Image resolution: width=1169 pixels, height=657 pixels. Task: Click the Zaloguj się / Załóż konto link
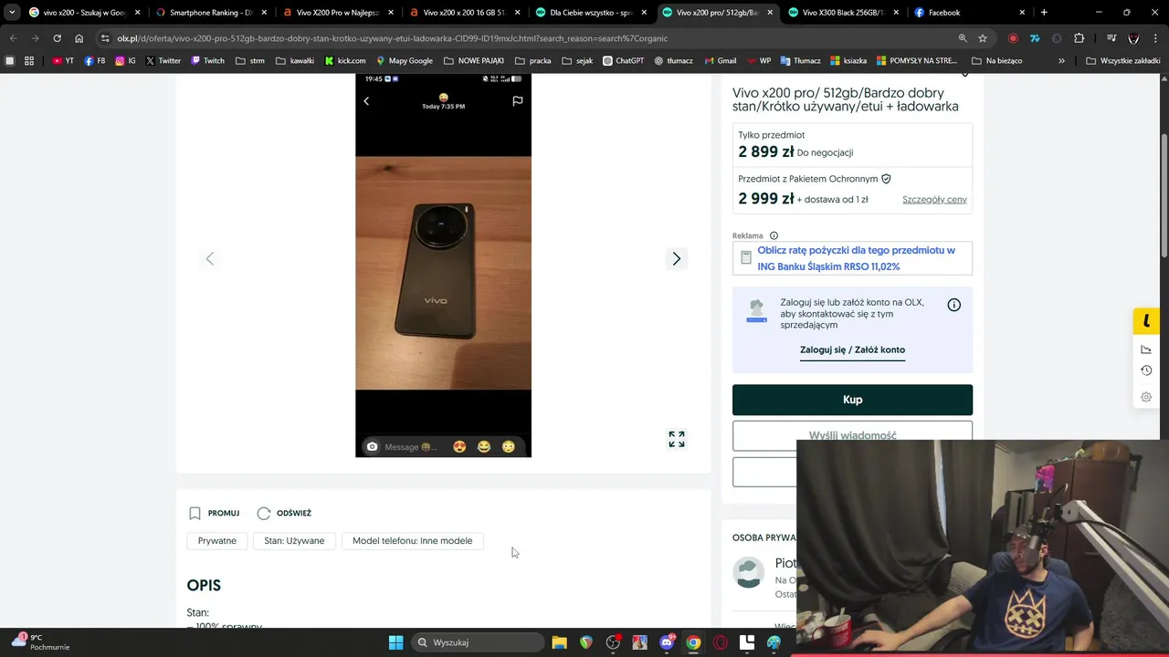pyautogui.click(x=852, y=349)
